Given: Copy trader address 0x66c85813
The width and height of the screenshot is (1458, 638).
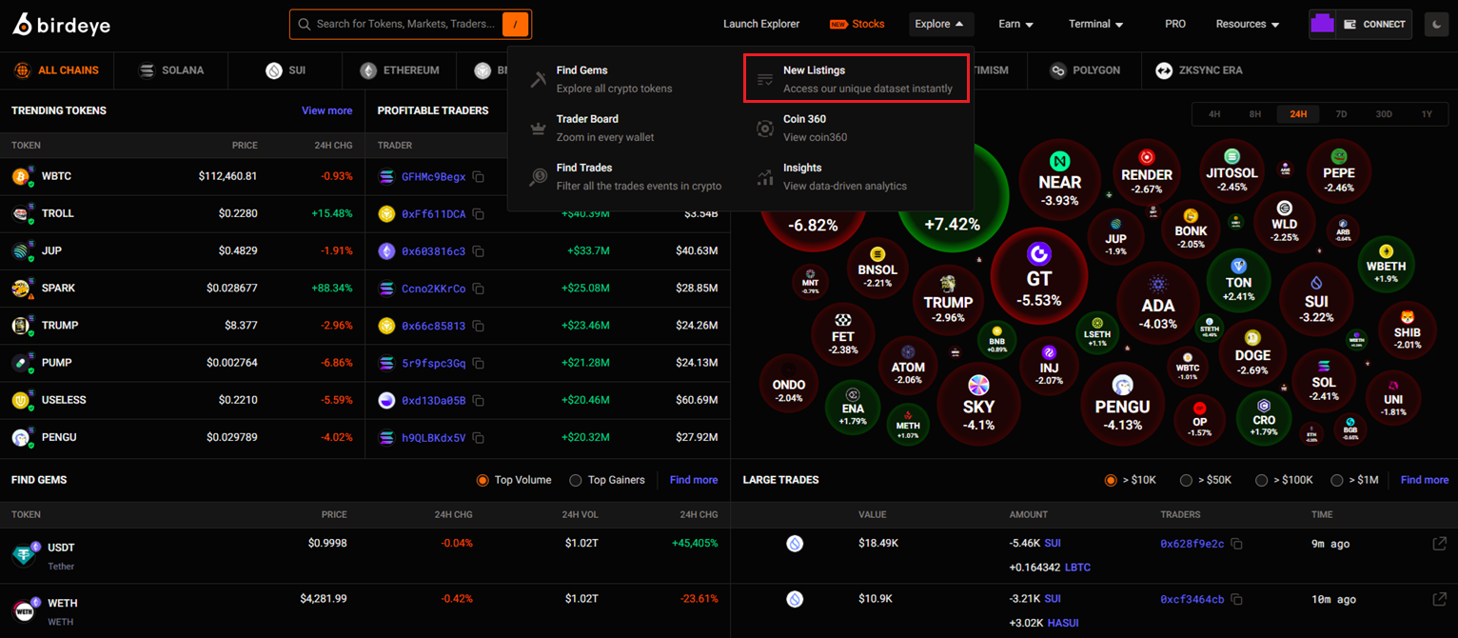Looking at the screenshot, I should point(479,326).
